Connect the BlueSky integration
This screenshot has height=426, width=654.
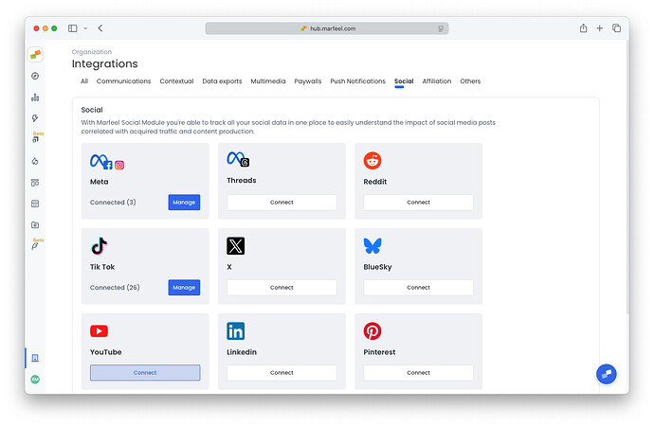[418, 288]
